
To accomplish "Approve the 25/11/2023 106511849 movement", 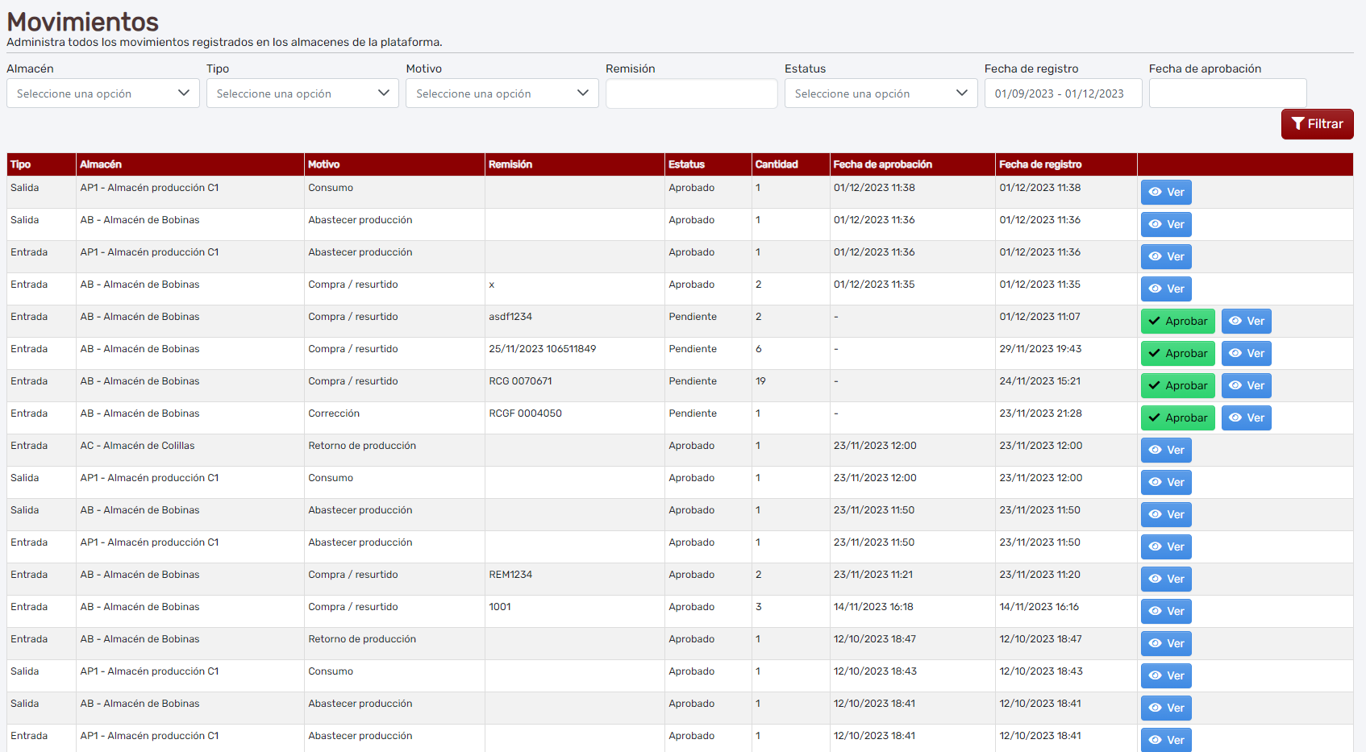I will pyautogui.click(x=1177, y=353).
